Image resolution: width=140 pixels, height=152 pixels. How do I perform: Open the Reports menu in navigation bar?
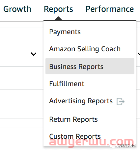(x=58, y=9)
